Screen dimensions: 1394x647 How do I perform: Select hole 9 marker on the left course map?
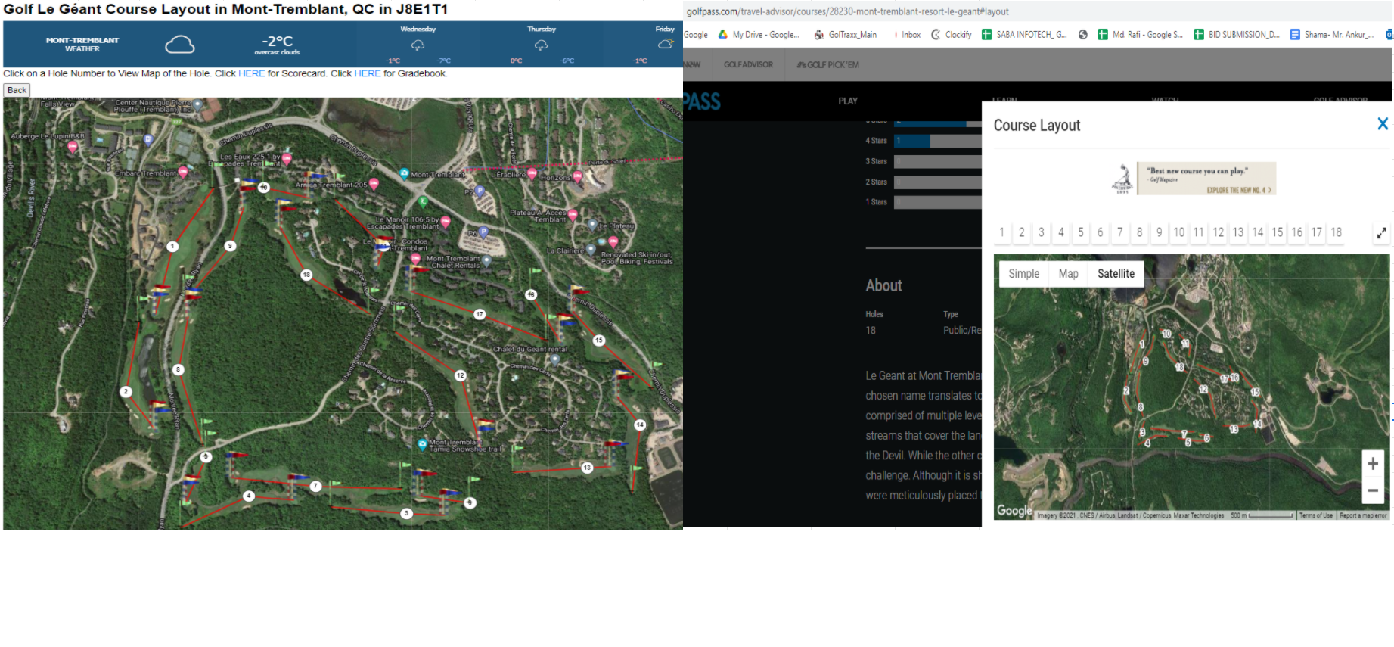click(230, 245)
